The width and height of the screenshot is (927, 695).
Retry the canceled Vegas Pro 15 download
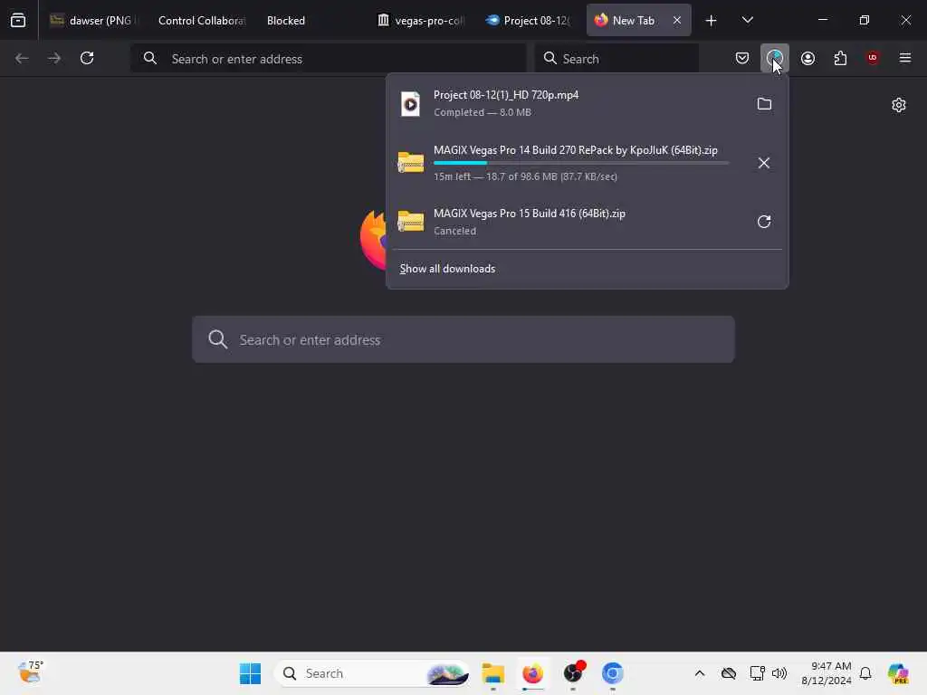[764, 222]
